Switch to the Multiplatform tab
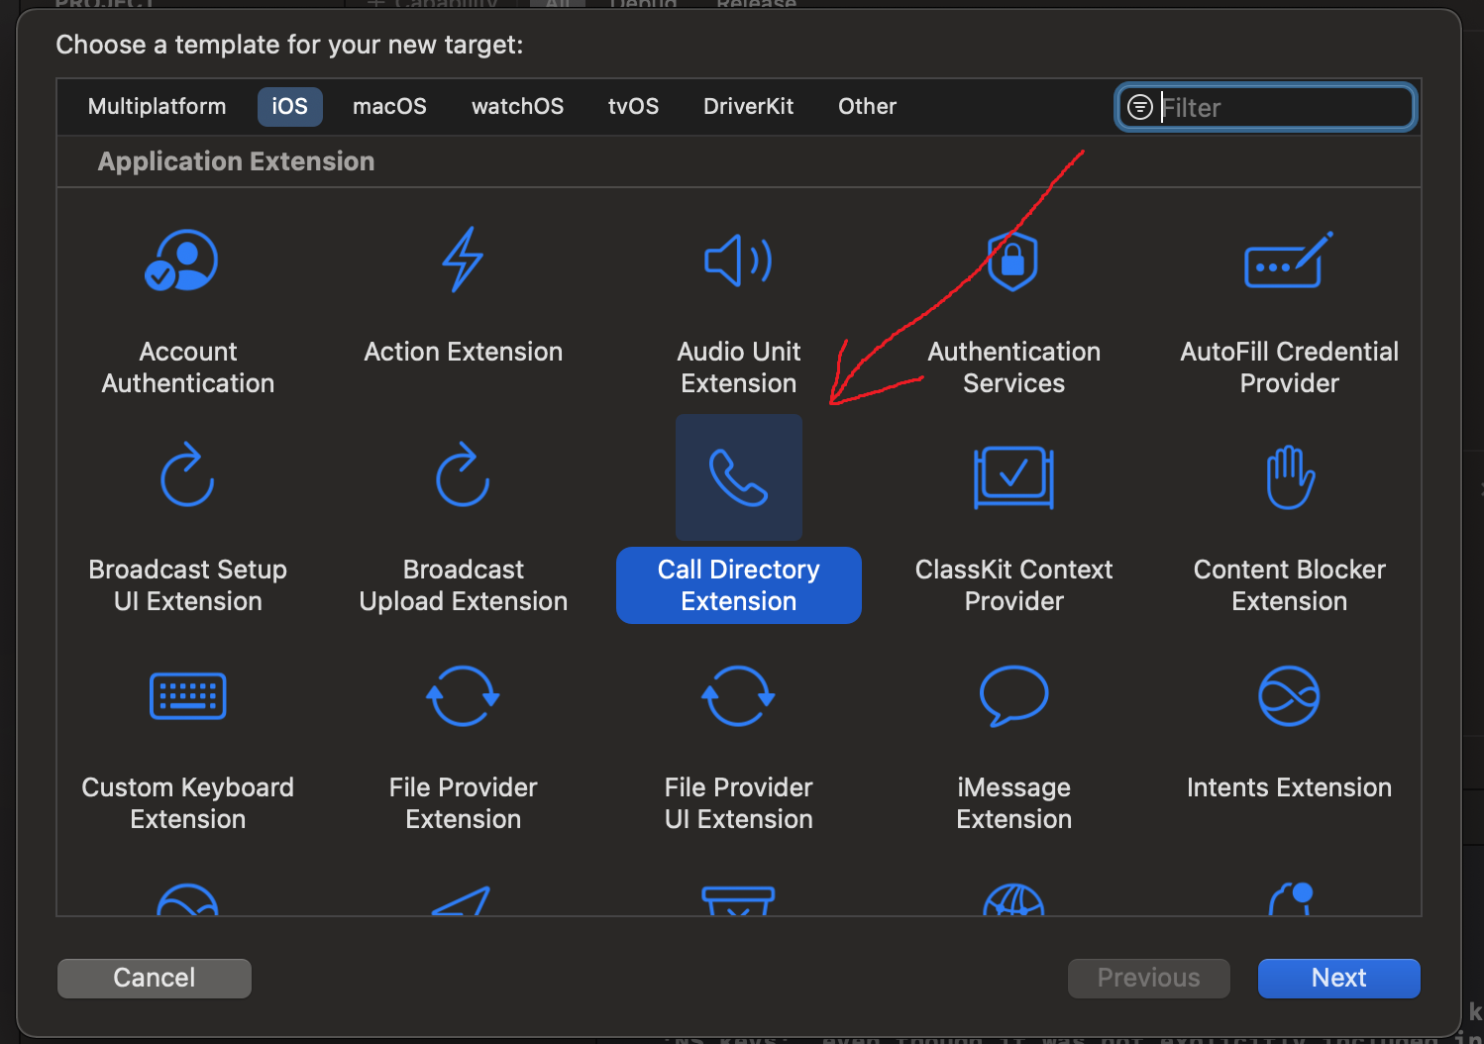This screenshot has height=1044, width=1484. (157, 107)
